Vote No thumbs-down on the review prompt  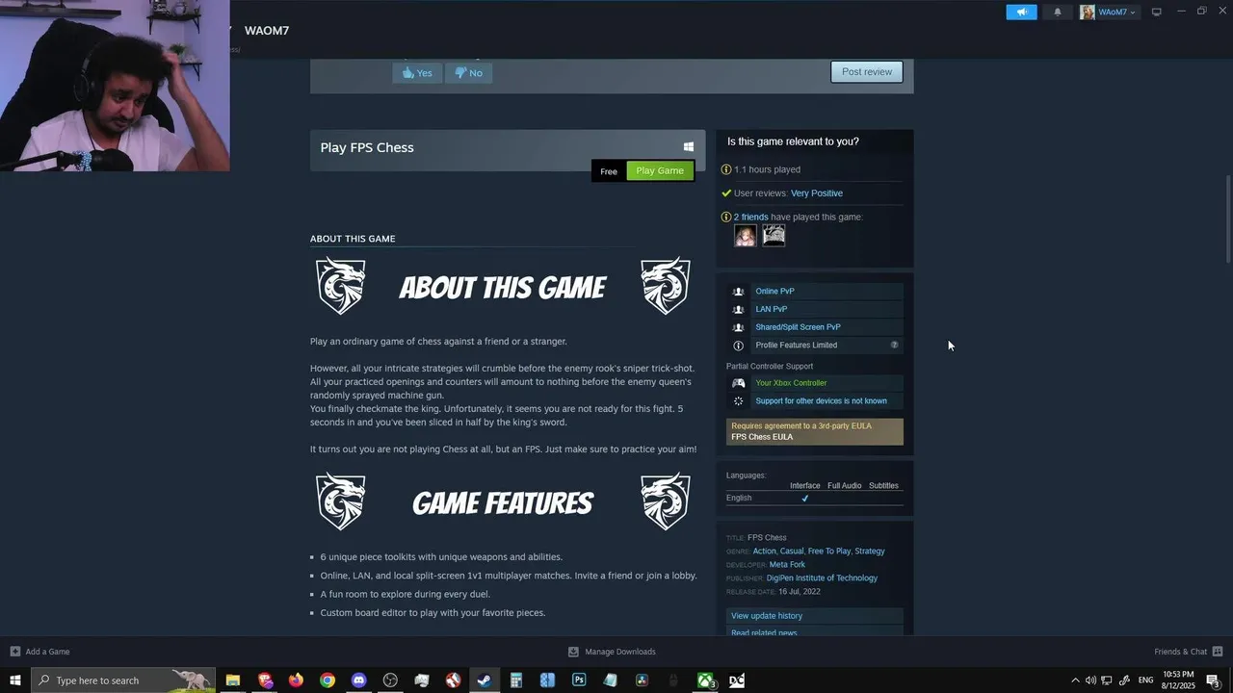(469, 72)
